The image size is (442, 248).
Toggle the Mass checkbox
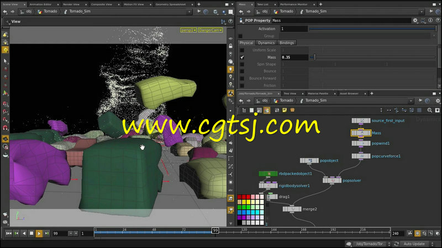[x=242, y=57]
